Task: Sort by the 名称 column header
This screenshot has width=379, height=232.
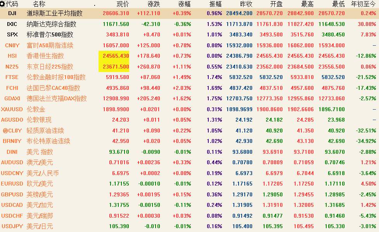Action: point(39,4)
